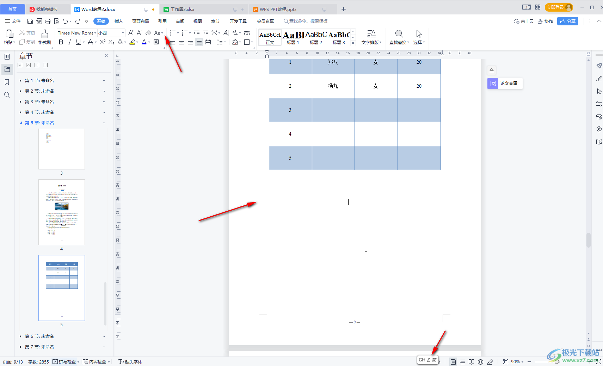The image size is (603, 366).
Task: Open the font size dropdown
Action: point(123,33)
